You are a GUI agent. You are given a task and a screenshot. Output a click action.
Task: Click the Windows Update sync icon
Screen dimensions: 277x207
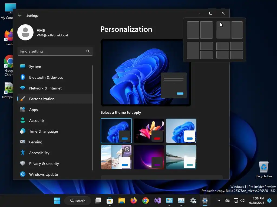23,174
